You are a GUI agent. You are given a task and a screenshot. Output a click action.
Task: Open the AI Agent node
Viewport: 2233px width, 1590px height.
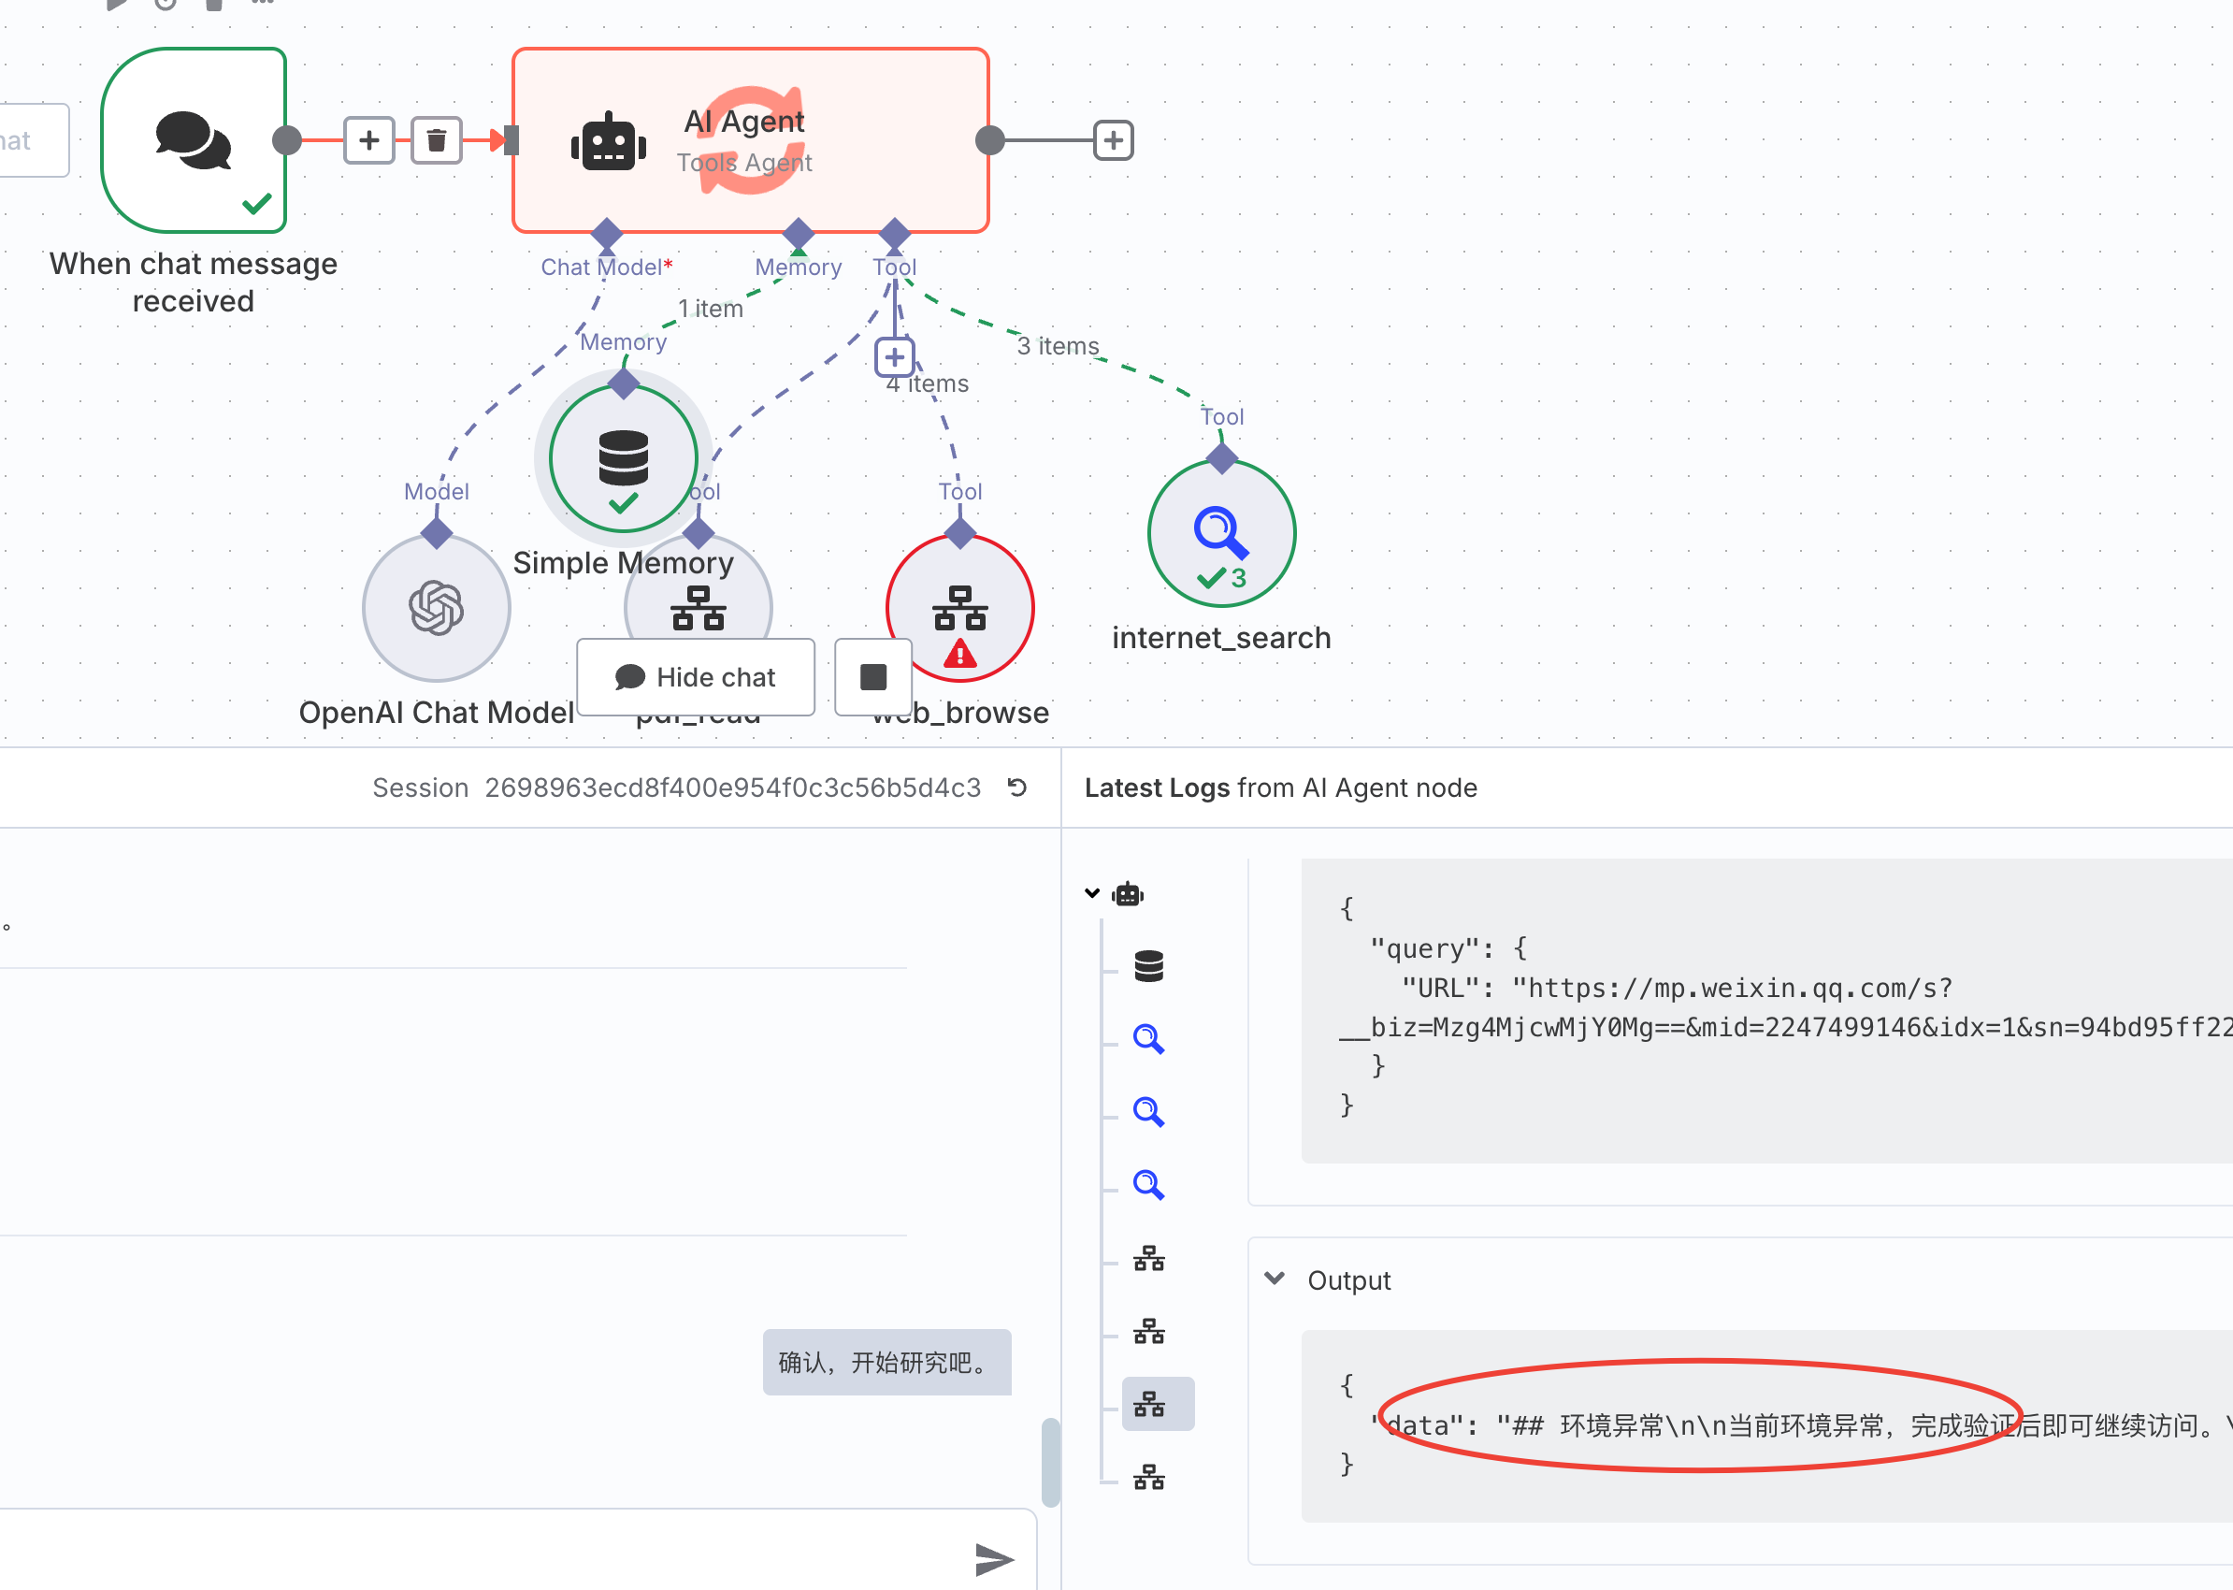(750, 140)
